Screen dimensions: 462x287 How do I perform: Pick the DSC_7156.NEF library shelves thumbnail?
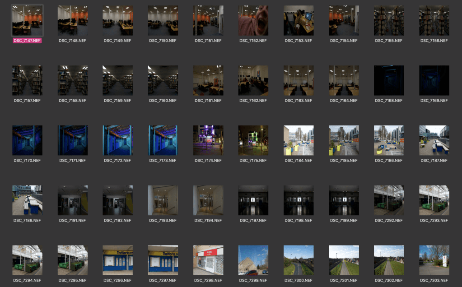click(434, 20)
